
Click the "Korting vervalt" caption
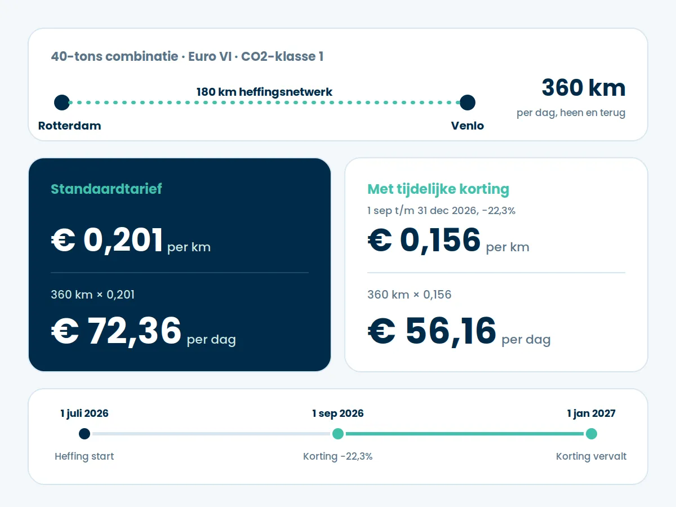click(x=591, y=456)
